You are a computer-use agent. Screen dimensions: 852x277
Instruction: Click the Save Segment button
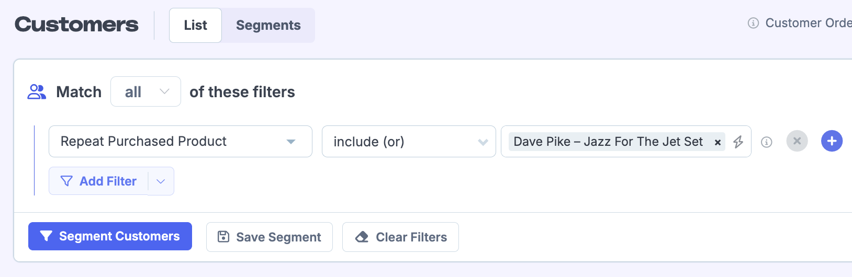pos(269,237)
